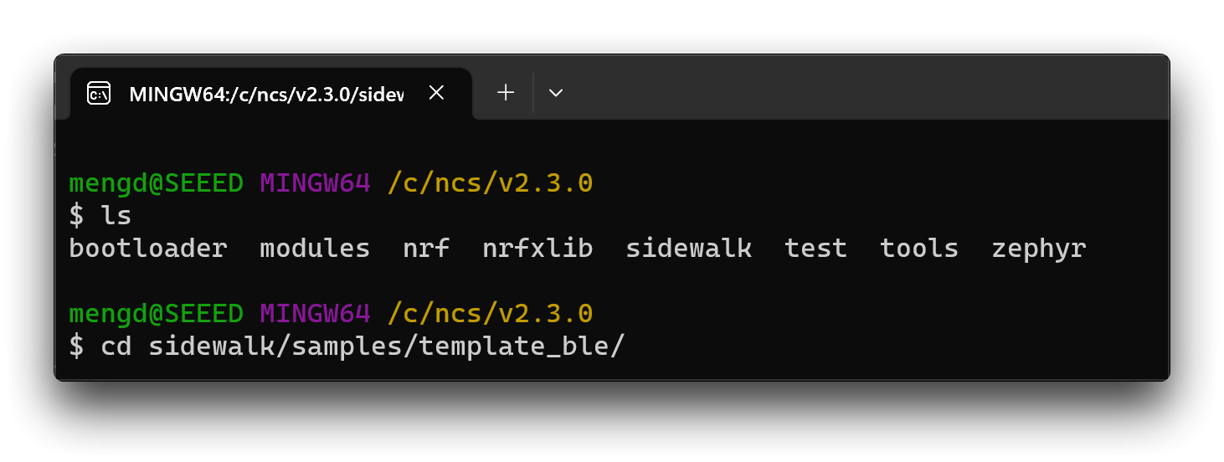This screenshot has height=462, width=1224.
Task: Click the "nrf" directory name in output
Action: click(426, 249)
